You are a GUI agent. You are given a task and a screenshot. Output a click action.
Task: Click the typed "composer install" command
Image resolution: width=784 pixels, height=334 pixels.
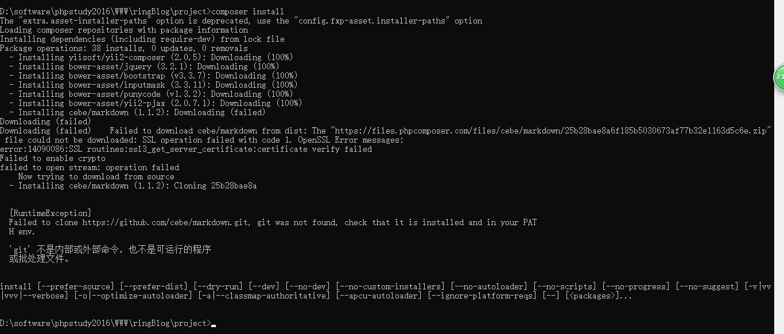[247, 11]
